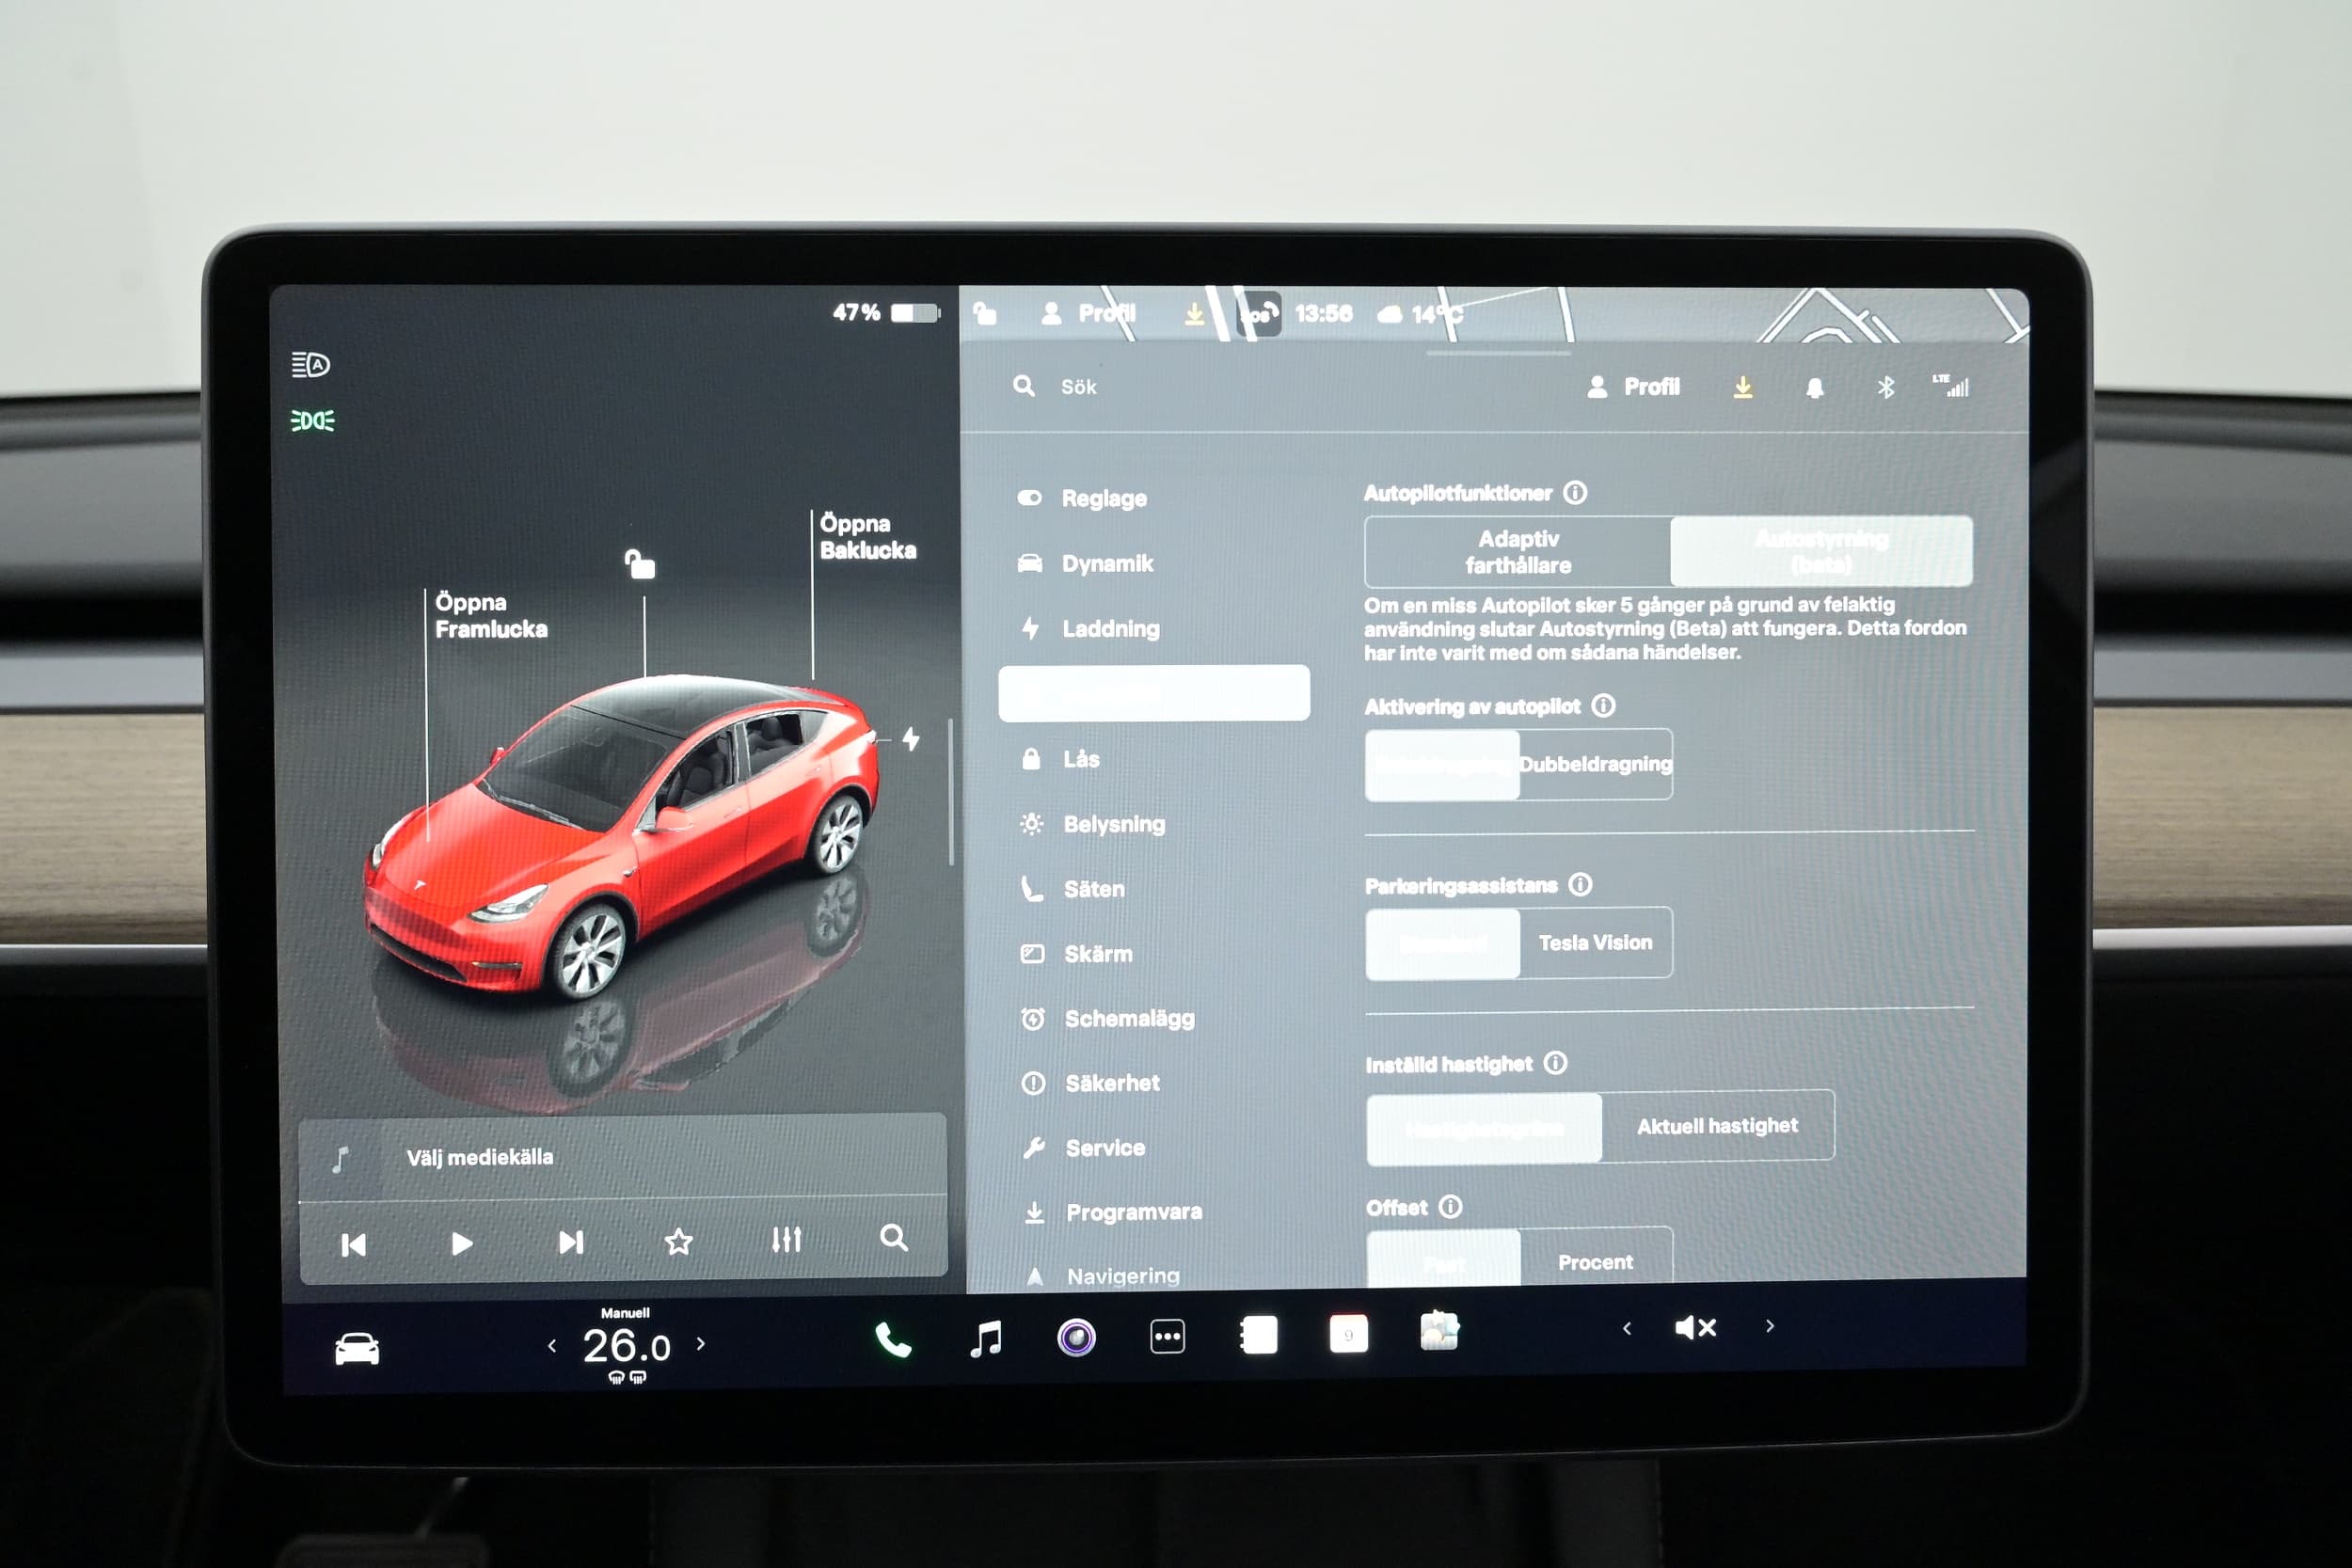2352x1568 pixels.
Task: Select Dubbeldragning autopilot activation
Action: pyautogui.click(x=1595, y=764)
